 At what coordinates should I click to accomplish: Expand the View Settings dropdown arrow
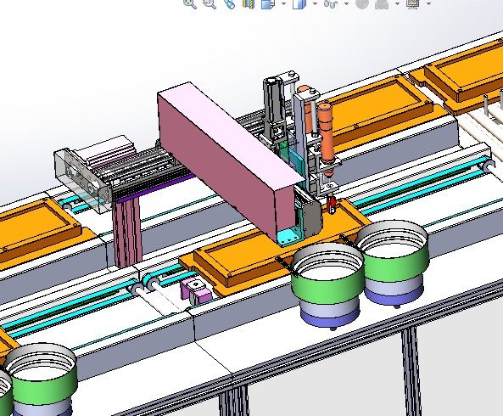429,4
